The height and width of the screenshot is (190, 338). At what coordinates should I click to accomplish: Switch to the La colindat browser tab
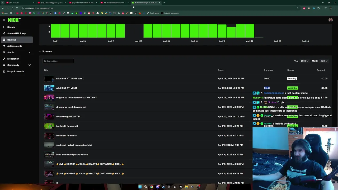52,3
